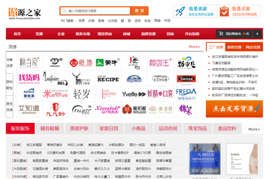The width and height of the screenshot is (264, 179).
Task: Open the 蒙牛 green brand logo
Action: click(108, 62)
